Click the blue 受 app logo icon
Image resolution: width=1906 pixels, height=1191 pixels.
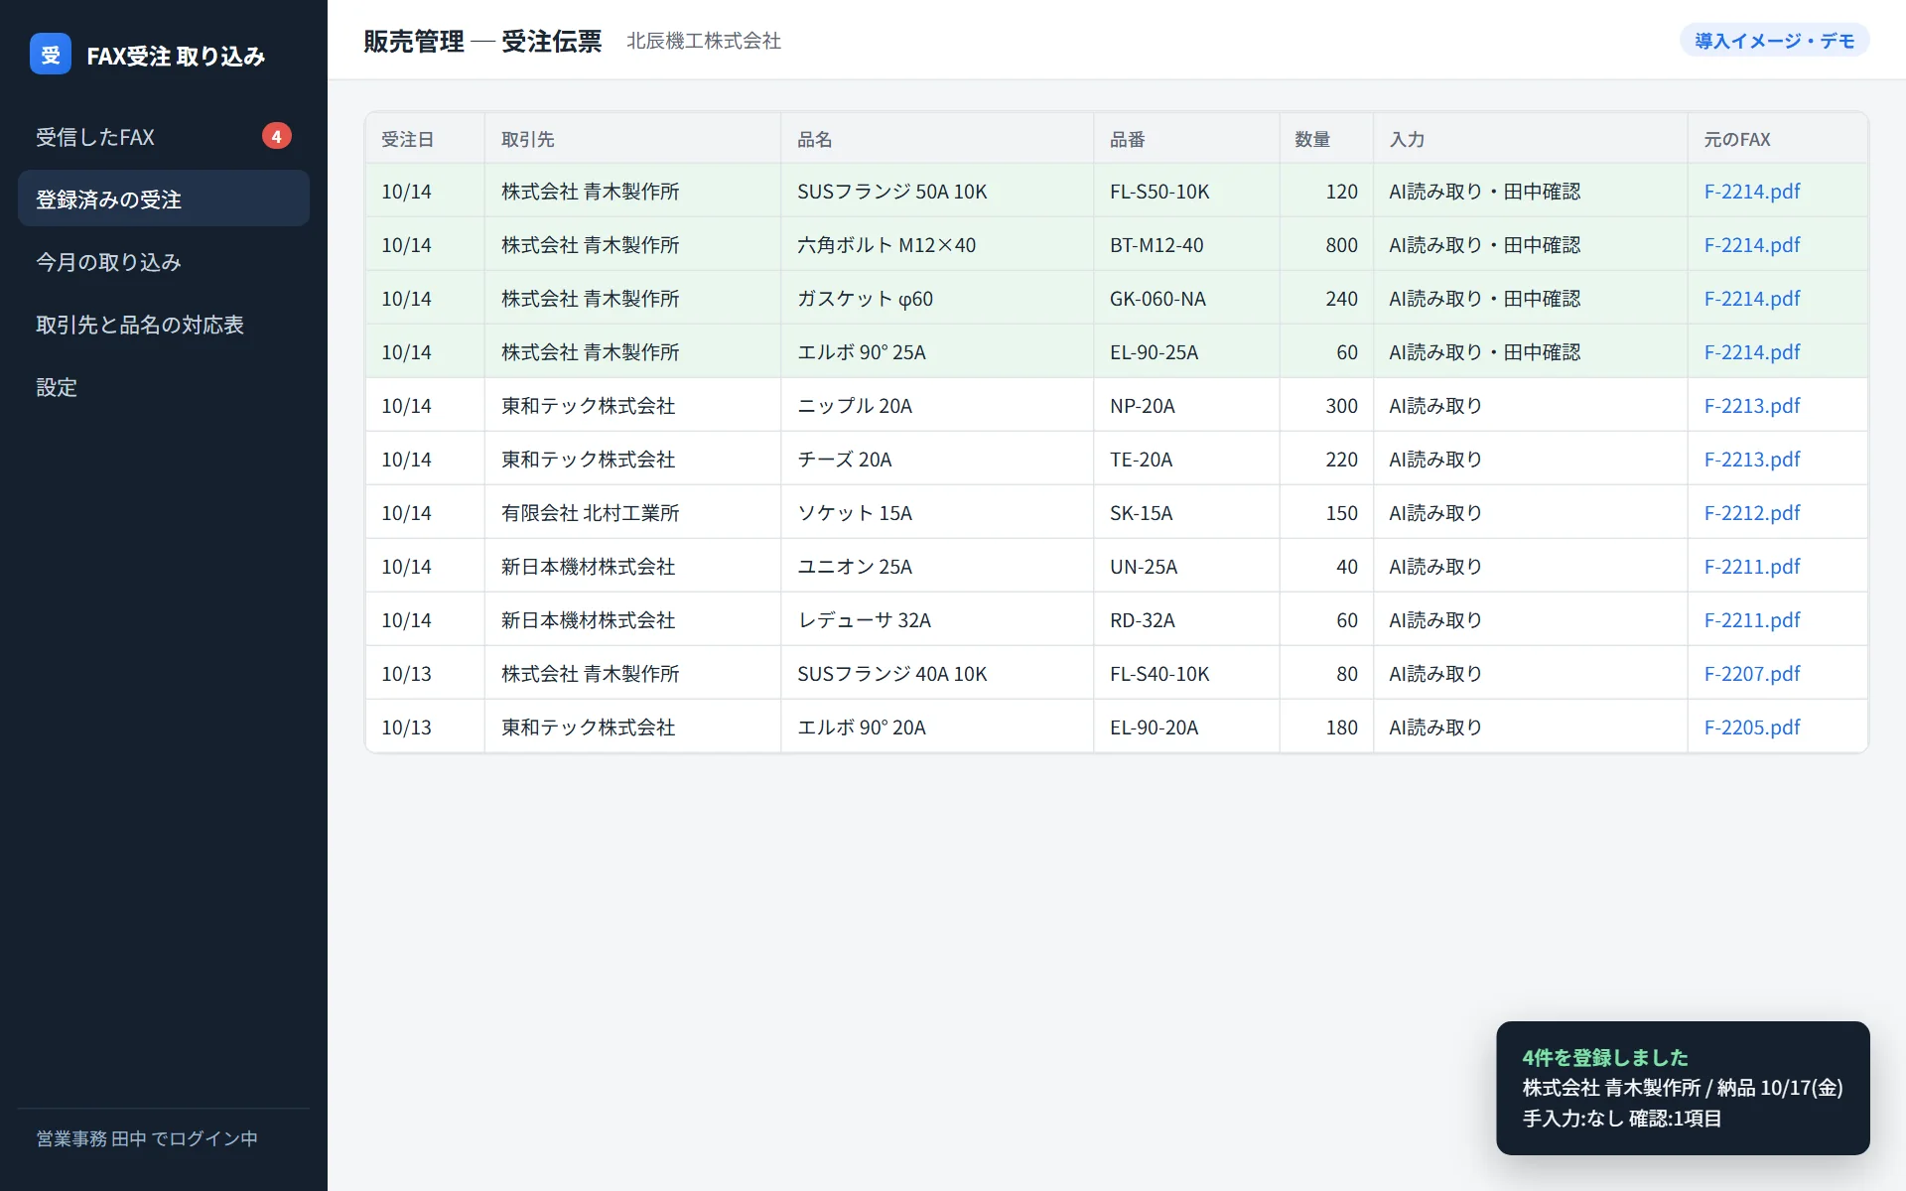click(51, 55)
